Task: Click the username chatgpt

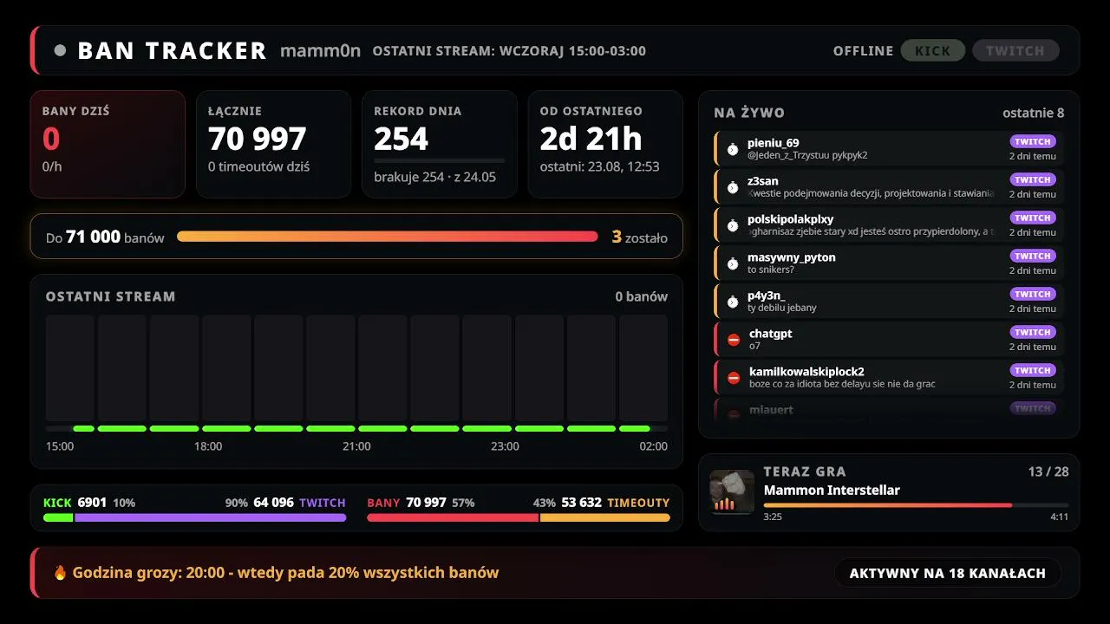Action: click(771, 334)
